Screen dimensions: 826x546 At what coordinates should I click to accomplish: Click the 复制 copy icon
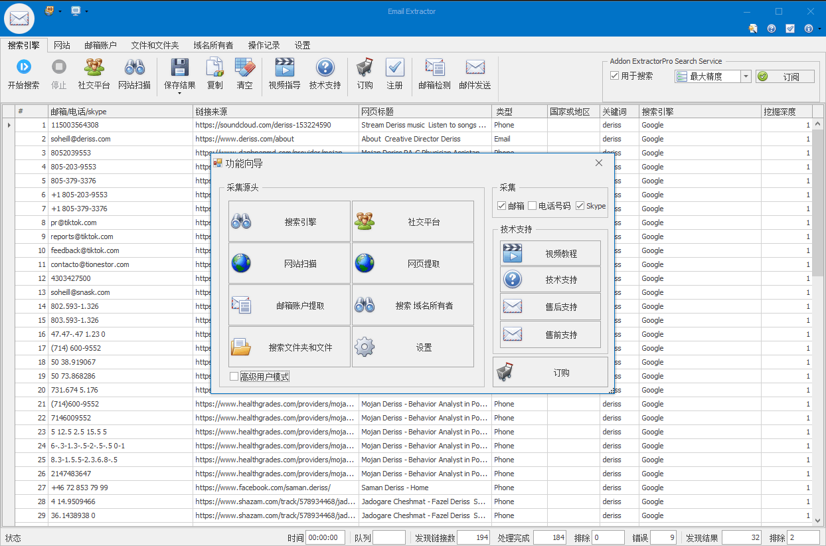click(215, 67)
